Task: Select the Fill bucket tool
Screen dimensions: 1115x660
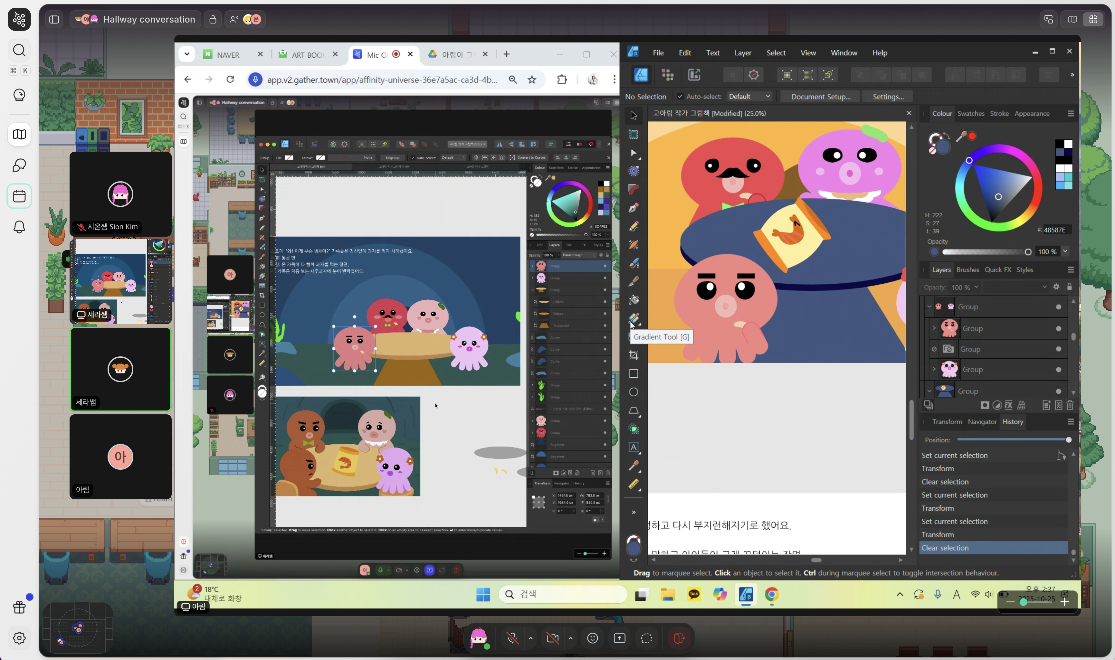Action: (634, 300)
